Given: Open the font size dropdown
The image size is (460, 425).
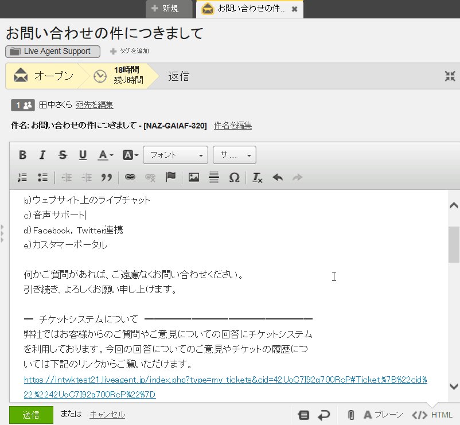Looking at the screenshot, I should [x=235, y=155].
